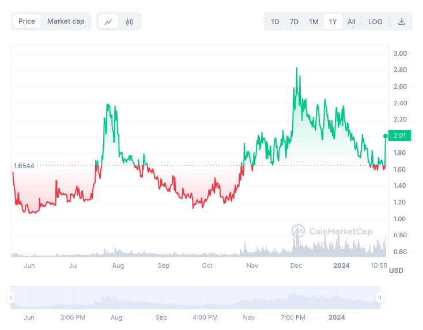Show All time range

(x=352, y=22)
